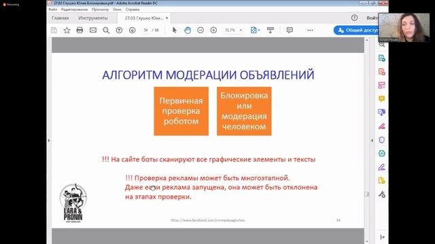Viewport: 435px width, 244px height.
Task: Click the slide title 'АЛГОРИТМ МОДЕРАЦИИ ОБЪЯВЛЕНИЙ'
Action: coord(208,75)
